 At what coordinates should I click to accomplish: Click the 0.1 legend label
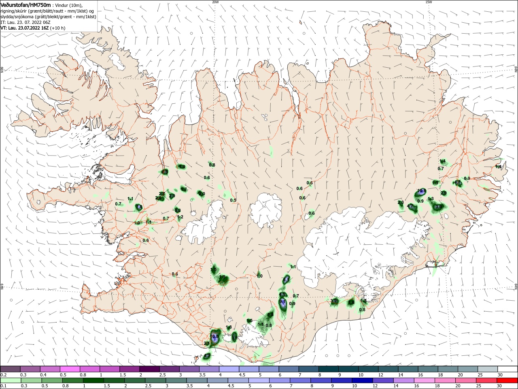point(3,386)
